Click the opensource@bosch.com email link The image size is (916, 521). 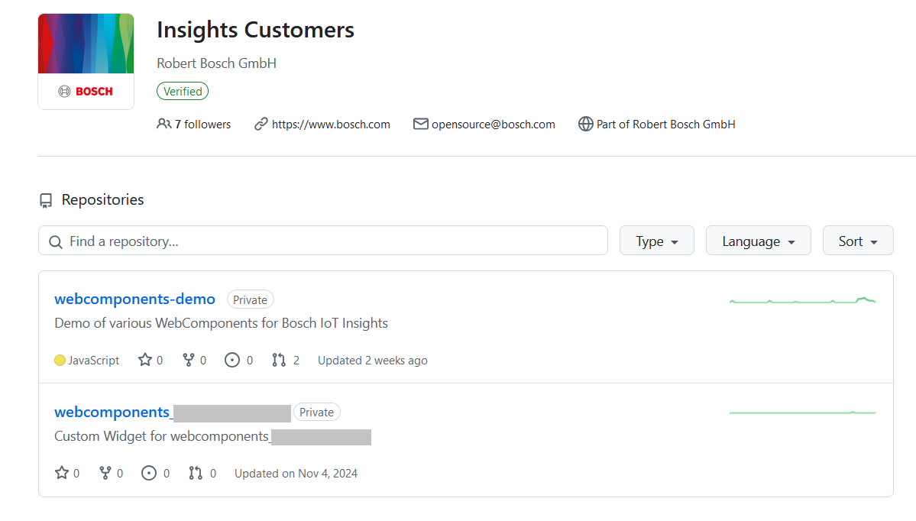coord(493,124)
